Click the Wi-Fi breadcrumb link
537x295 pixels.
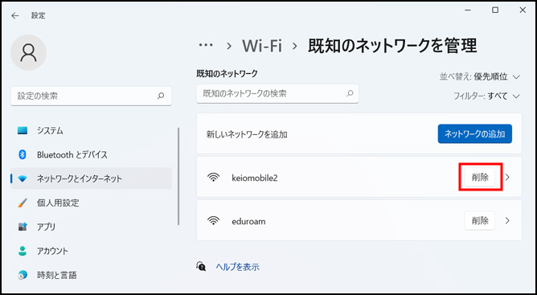coord(262,46)
